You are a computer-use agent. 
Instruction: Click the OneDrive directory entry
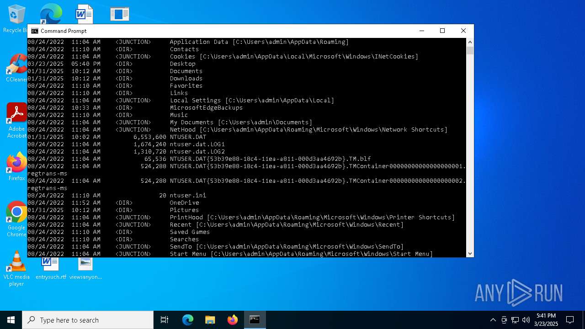tap(113, 202)
